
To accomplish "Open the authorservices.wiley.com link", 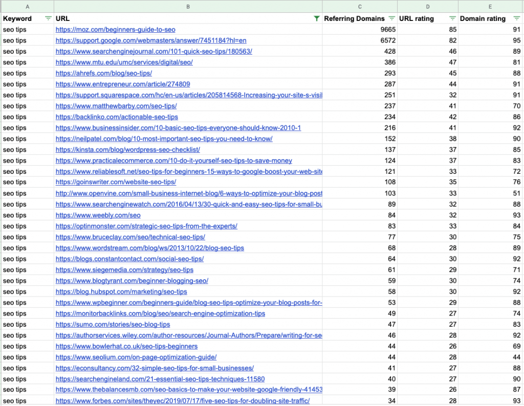I will click(x=189, y=335).
